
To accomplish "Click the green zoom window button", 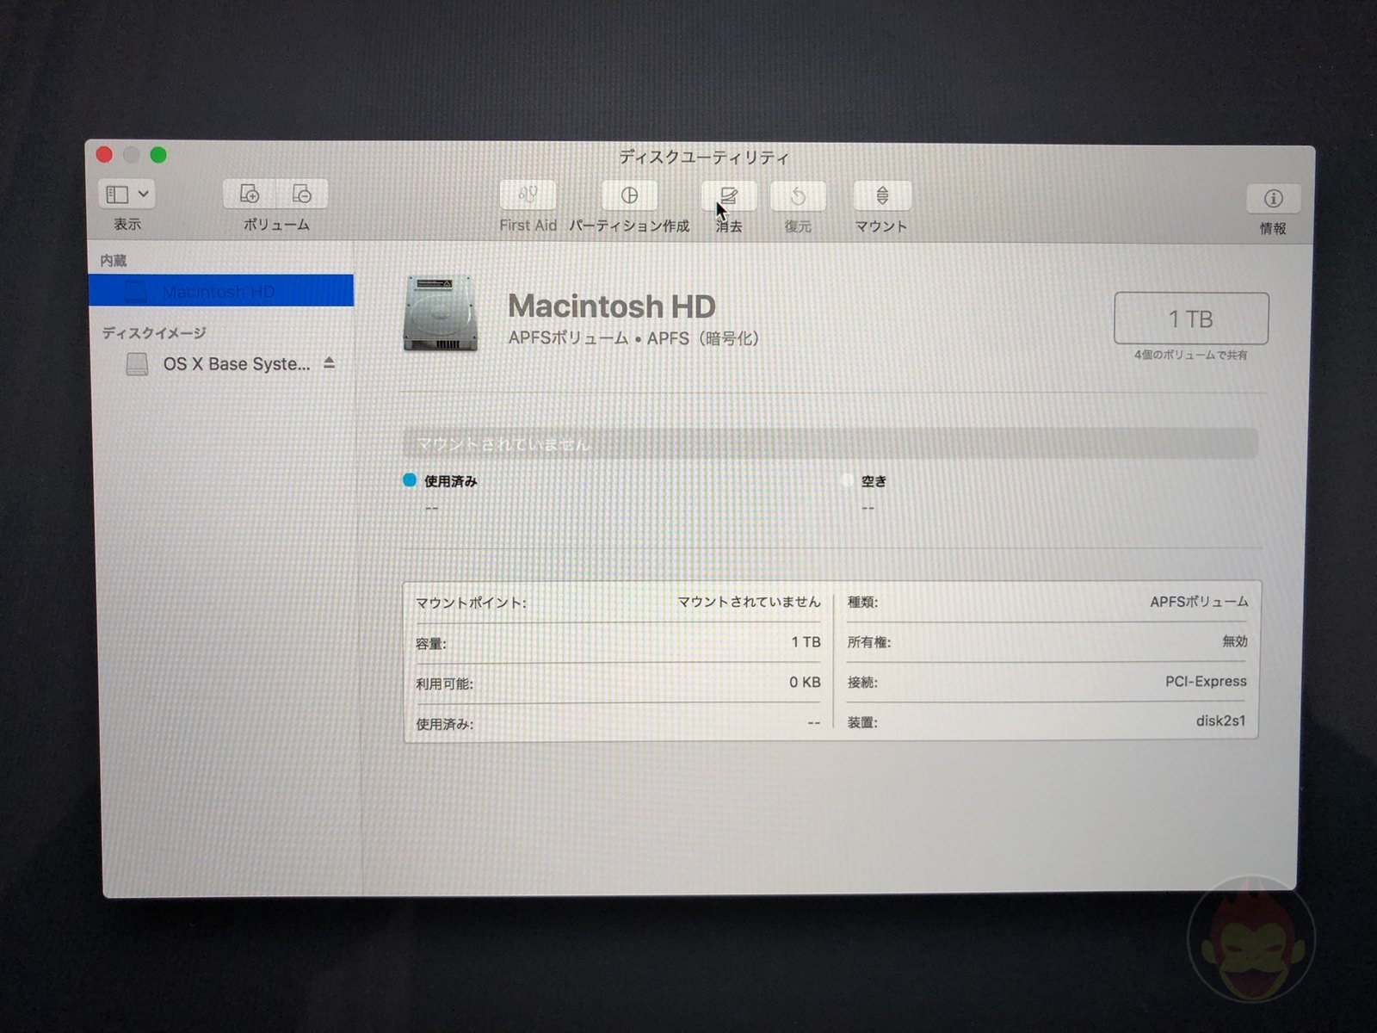I will [158, 155].
